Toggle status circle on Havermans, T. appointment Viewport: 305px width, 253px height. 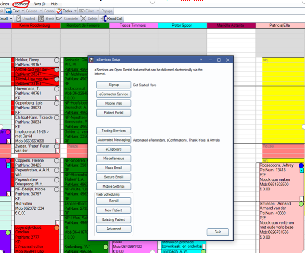[x=56, y=89]
